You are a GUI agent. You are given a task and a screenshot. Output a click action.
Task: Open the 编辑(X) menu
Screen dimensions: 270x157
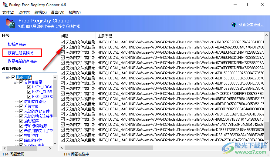(40, 12)
